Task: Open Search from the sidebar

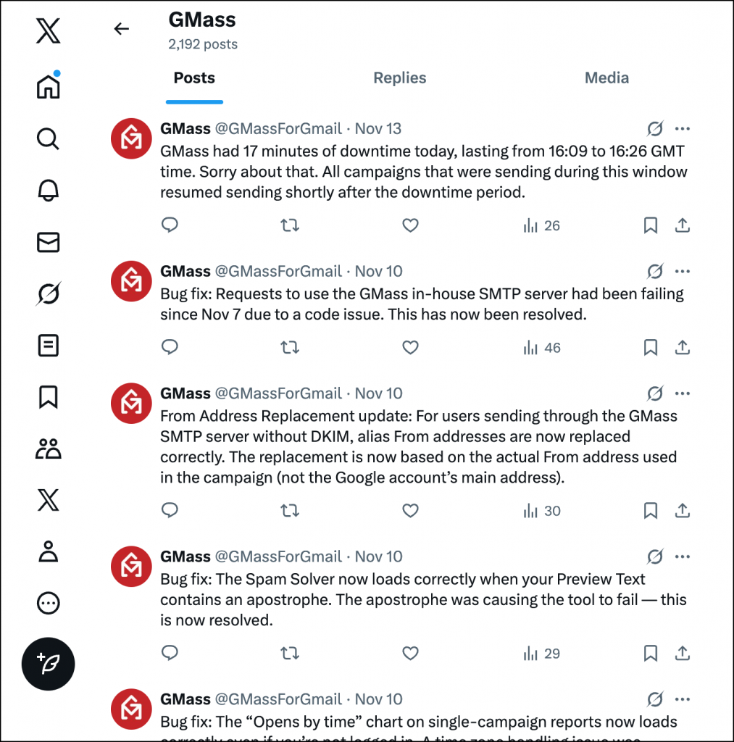Action: point(48,138)
